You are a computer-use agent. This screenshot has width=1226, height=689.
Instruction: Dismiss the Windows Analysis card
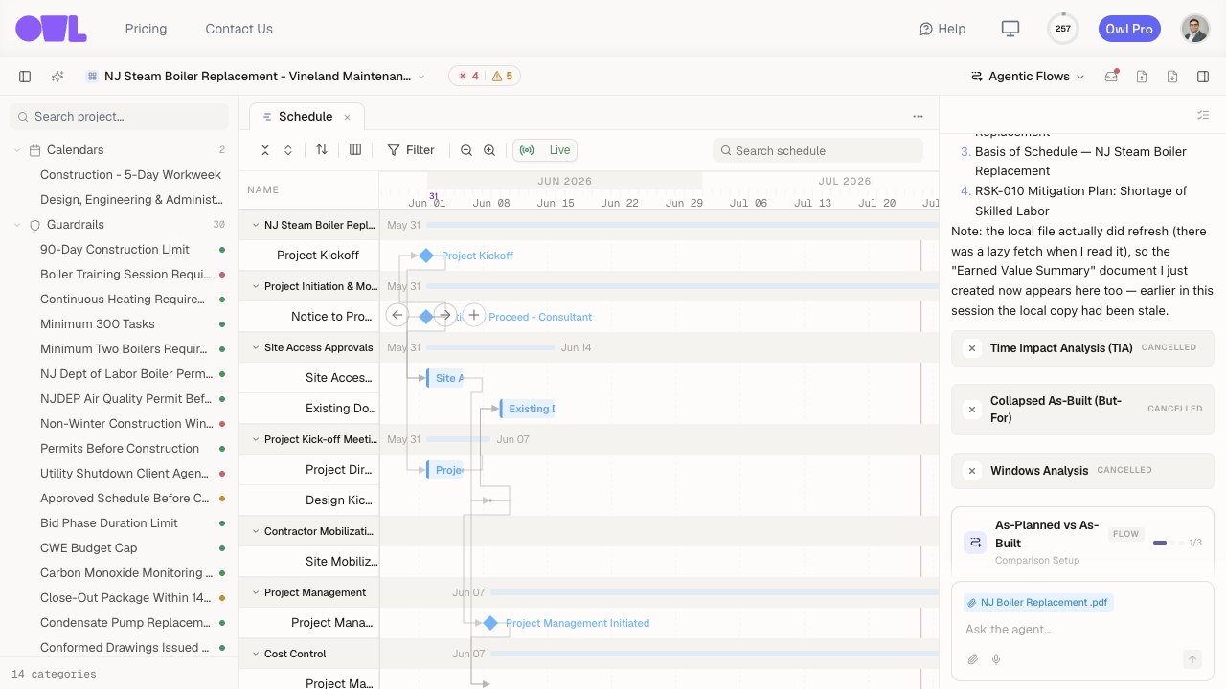[x=972, y=471]
